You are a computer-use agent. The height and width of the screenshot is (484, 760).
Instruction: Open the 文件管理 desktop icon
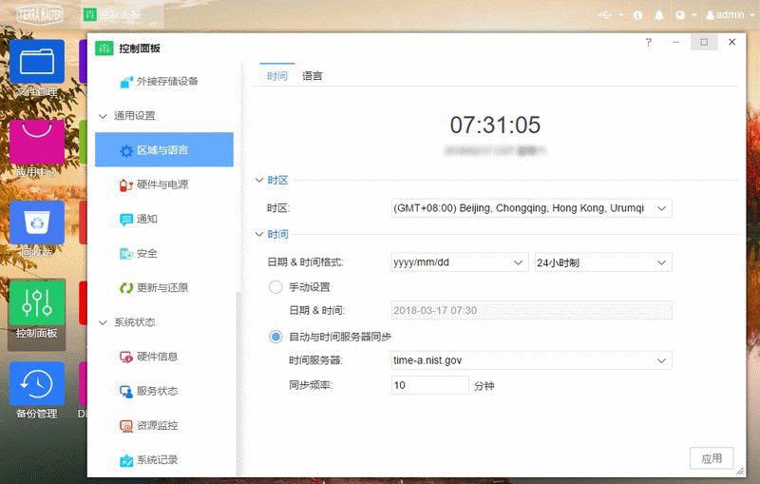tap(37, 62)
